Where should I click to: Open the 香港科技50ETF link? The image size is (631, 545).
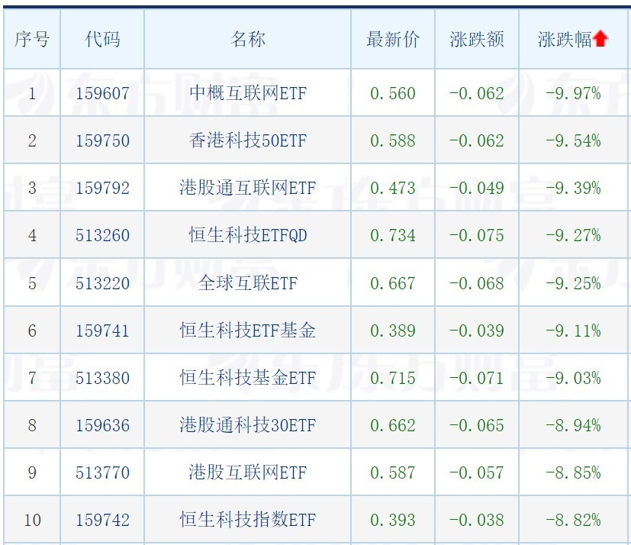[248, 140]
